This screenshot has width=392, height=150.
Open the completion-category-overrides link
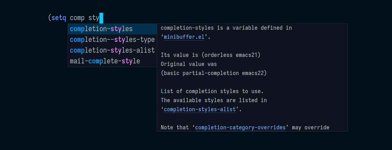coord(240,127)
